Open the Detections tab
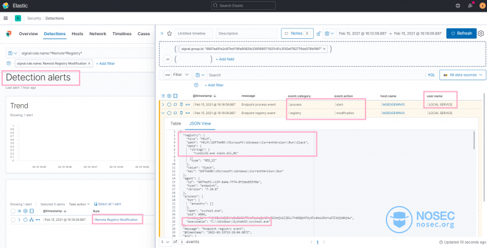This screenshot has width=487, height=248. 55,34
